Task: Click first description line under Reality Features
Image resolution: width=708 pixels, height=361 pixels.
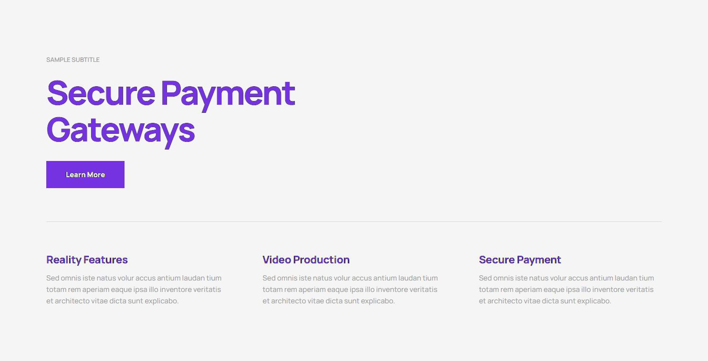Action: coord(134,278)
